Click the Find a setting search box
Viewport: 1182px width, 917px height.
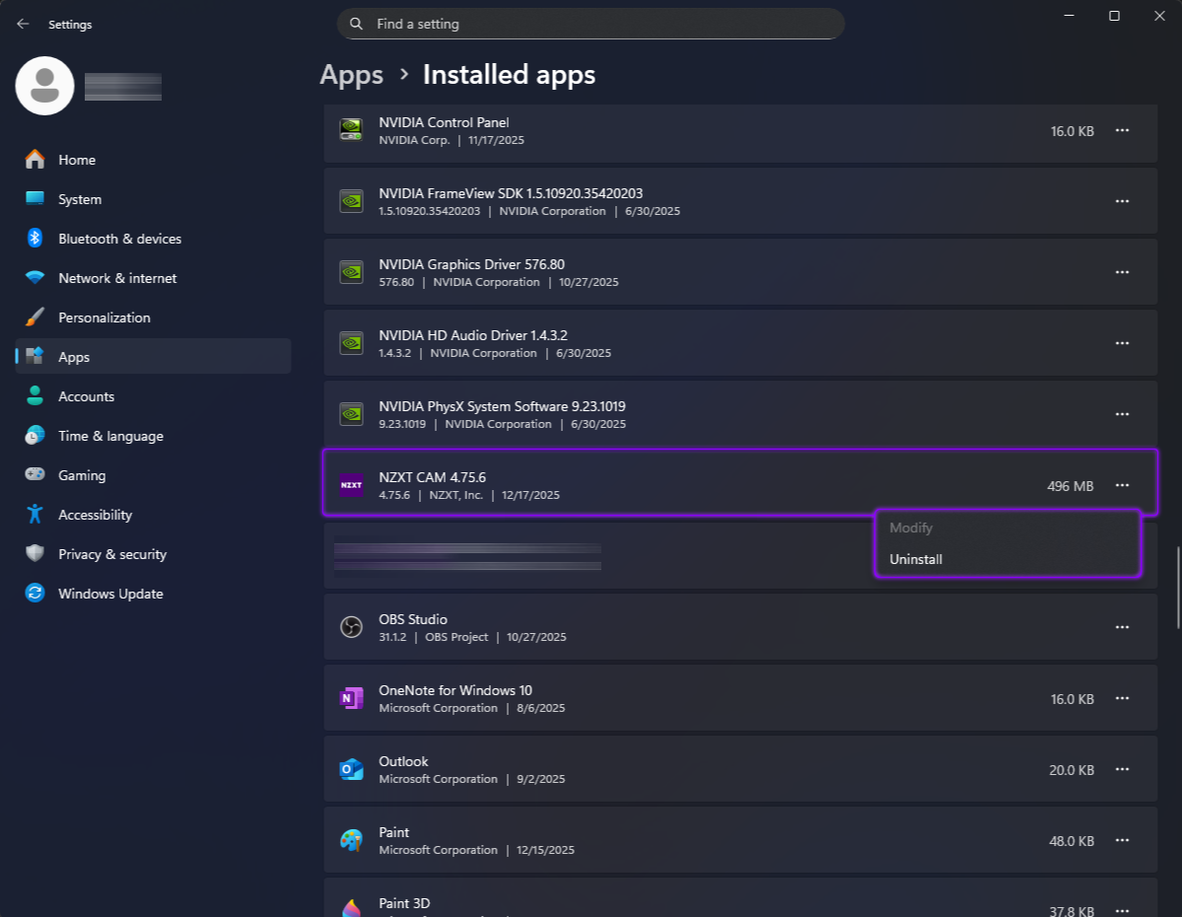pyautogui.click(x=591, y=24)
